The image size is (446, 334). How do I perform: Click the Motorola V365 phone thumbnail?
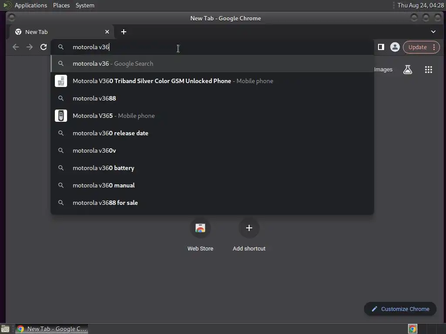coord(61,116)
